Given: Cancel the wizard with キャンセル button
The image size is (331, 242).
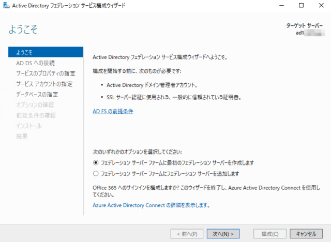Looking at the screenshot, I should pyautogui.click(x=306, y=234).
